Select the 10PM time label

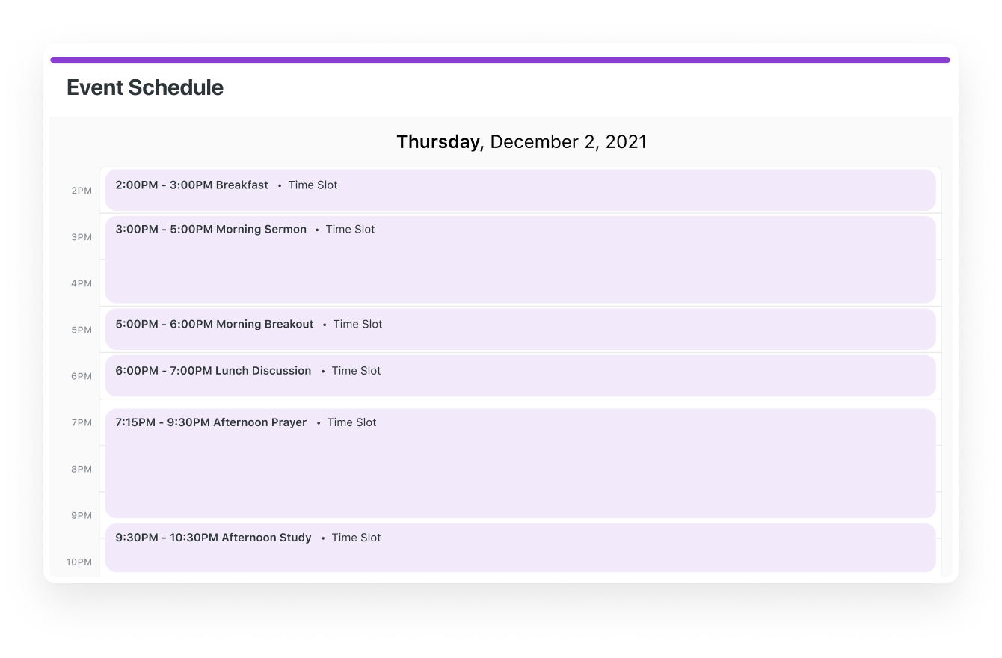tap(79, 562)
